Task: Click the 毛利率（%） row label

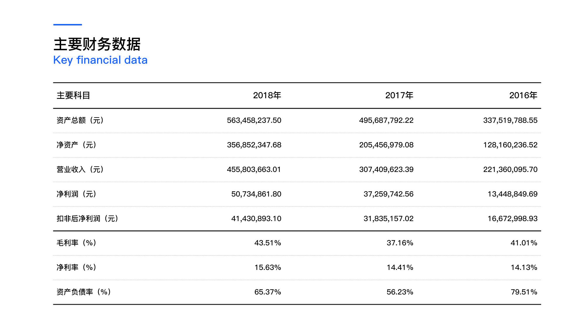Action: tap(76, 243)
